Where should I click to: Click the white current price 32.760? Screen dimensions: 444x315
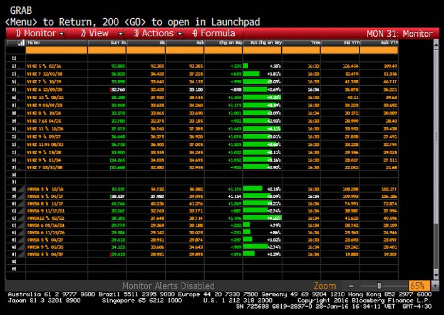tap(118, 90)
